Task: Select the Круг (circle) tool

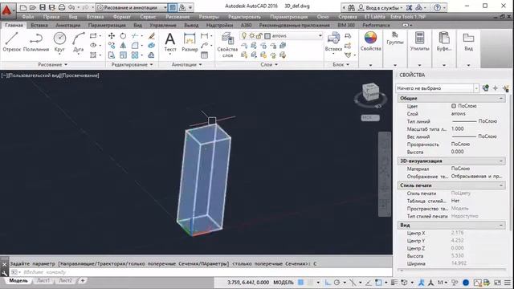Action: (x=59, y=42)
